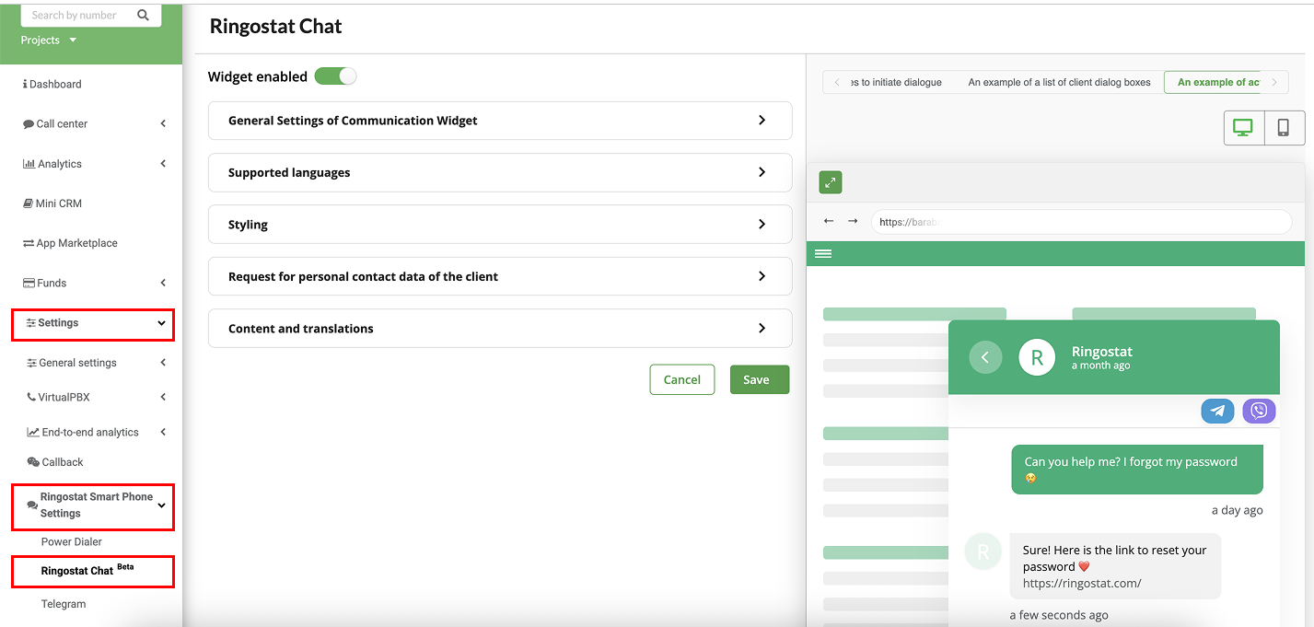Select 'An example of a list of client dialog boxes' tab
This screenshot has height=627, width=1314.
point(1059,82)
